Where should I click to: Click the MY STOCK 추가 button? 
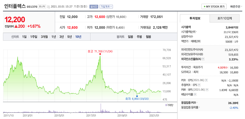[x=214, y=6]
